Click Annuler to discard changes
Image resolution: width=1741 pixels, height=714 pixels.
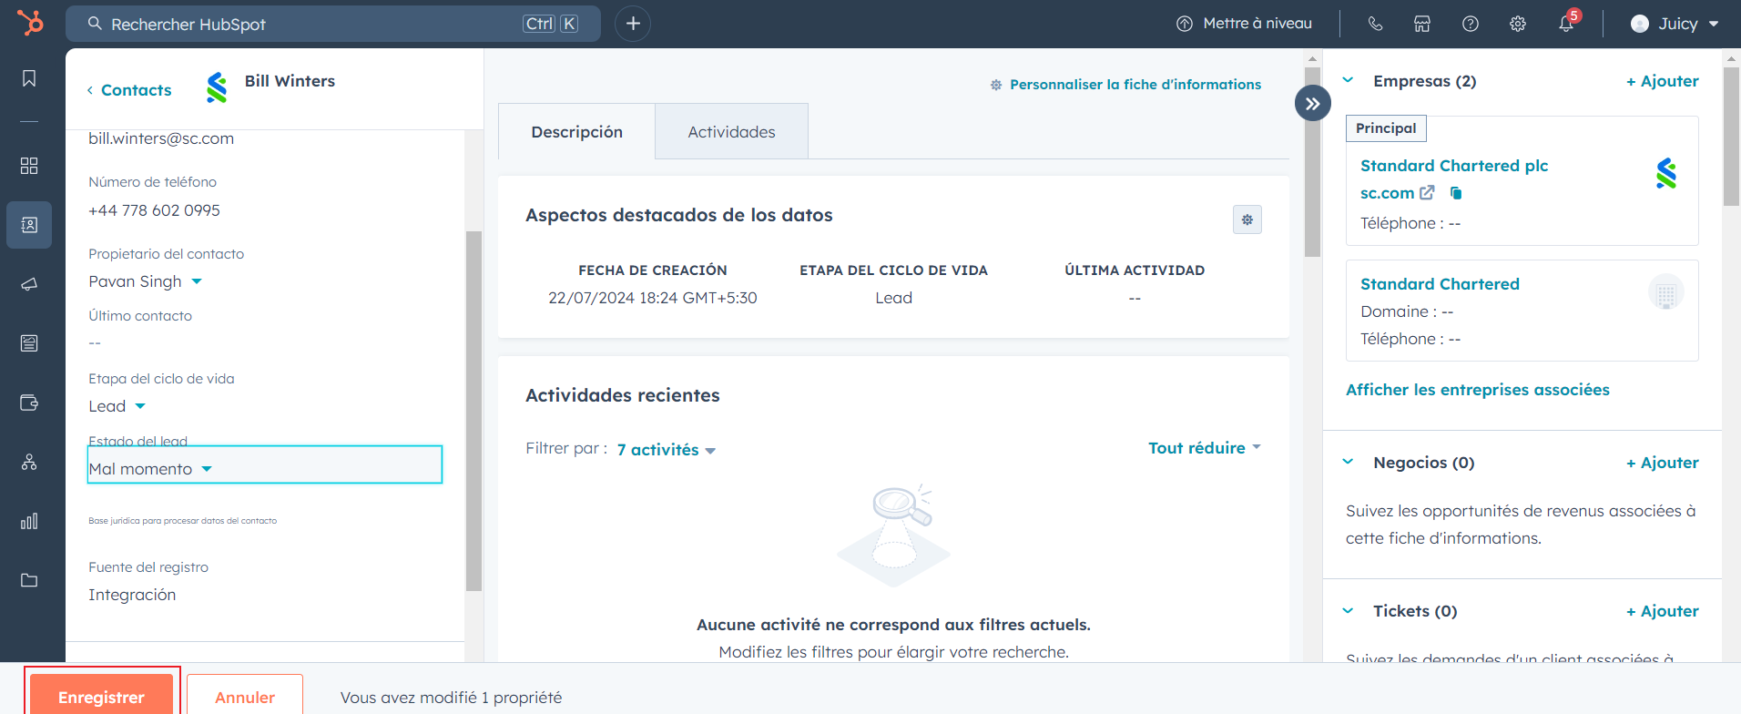245,694
